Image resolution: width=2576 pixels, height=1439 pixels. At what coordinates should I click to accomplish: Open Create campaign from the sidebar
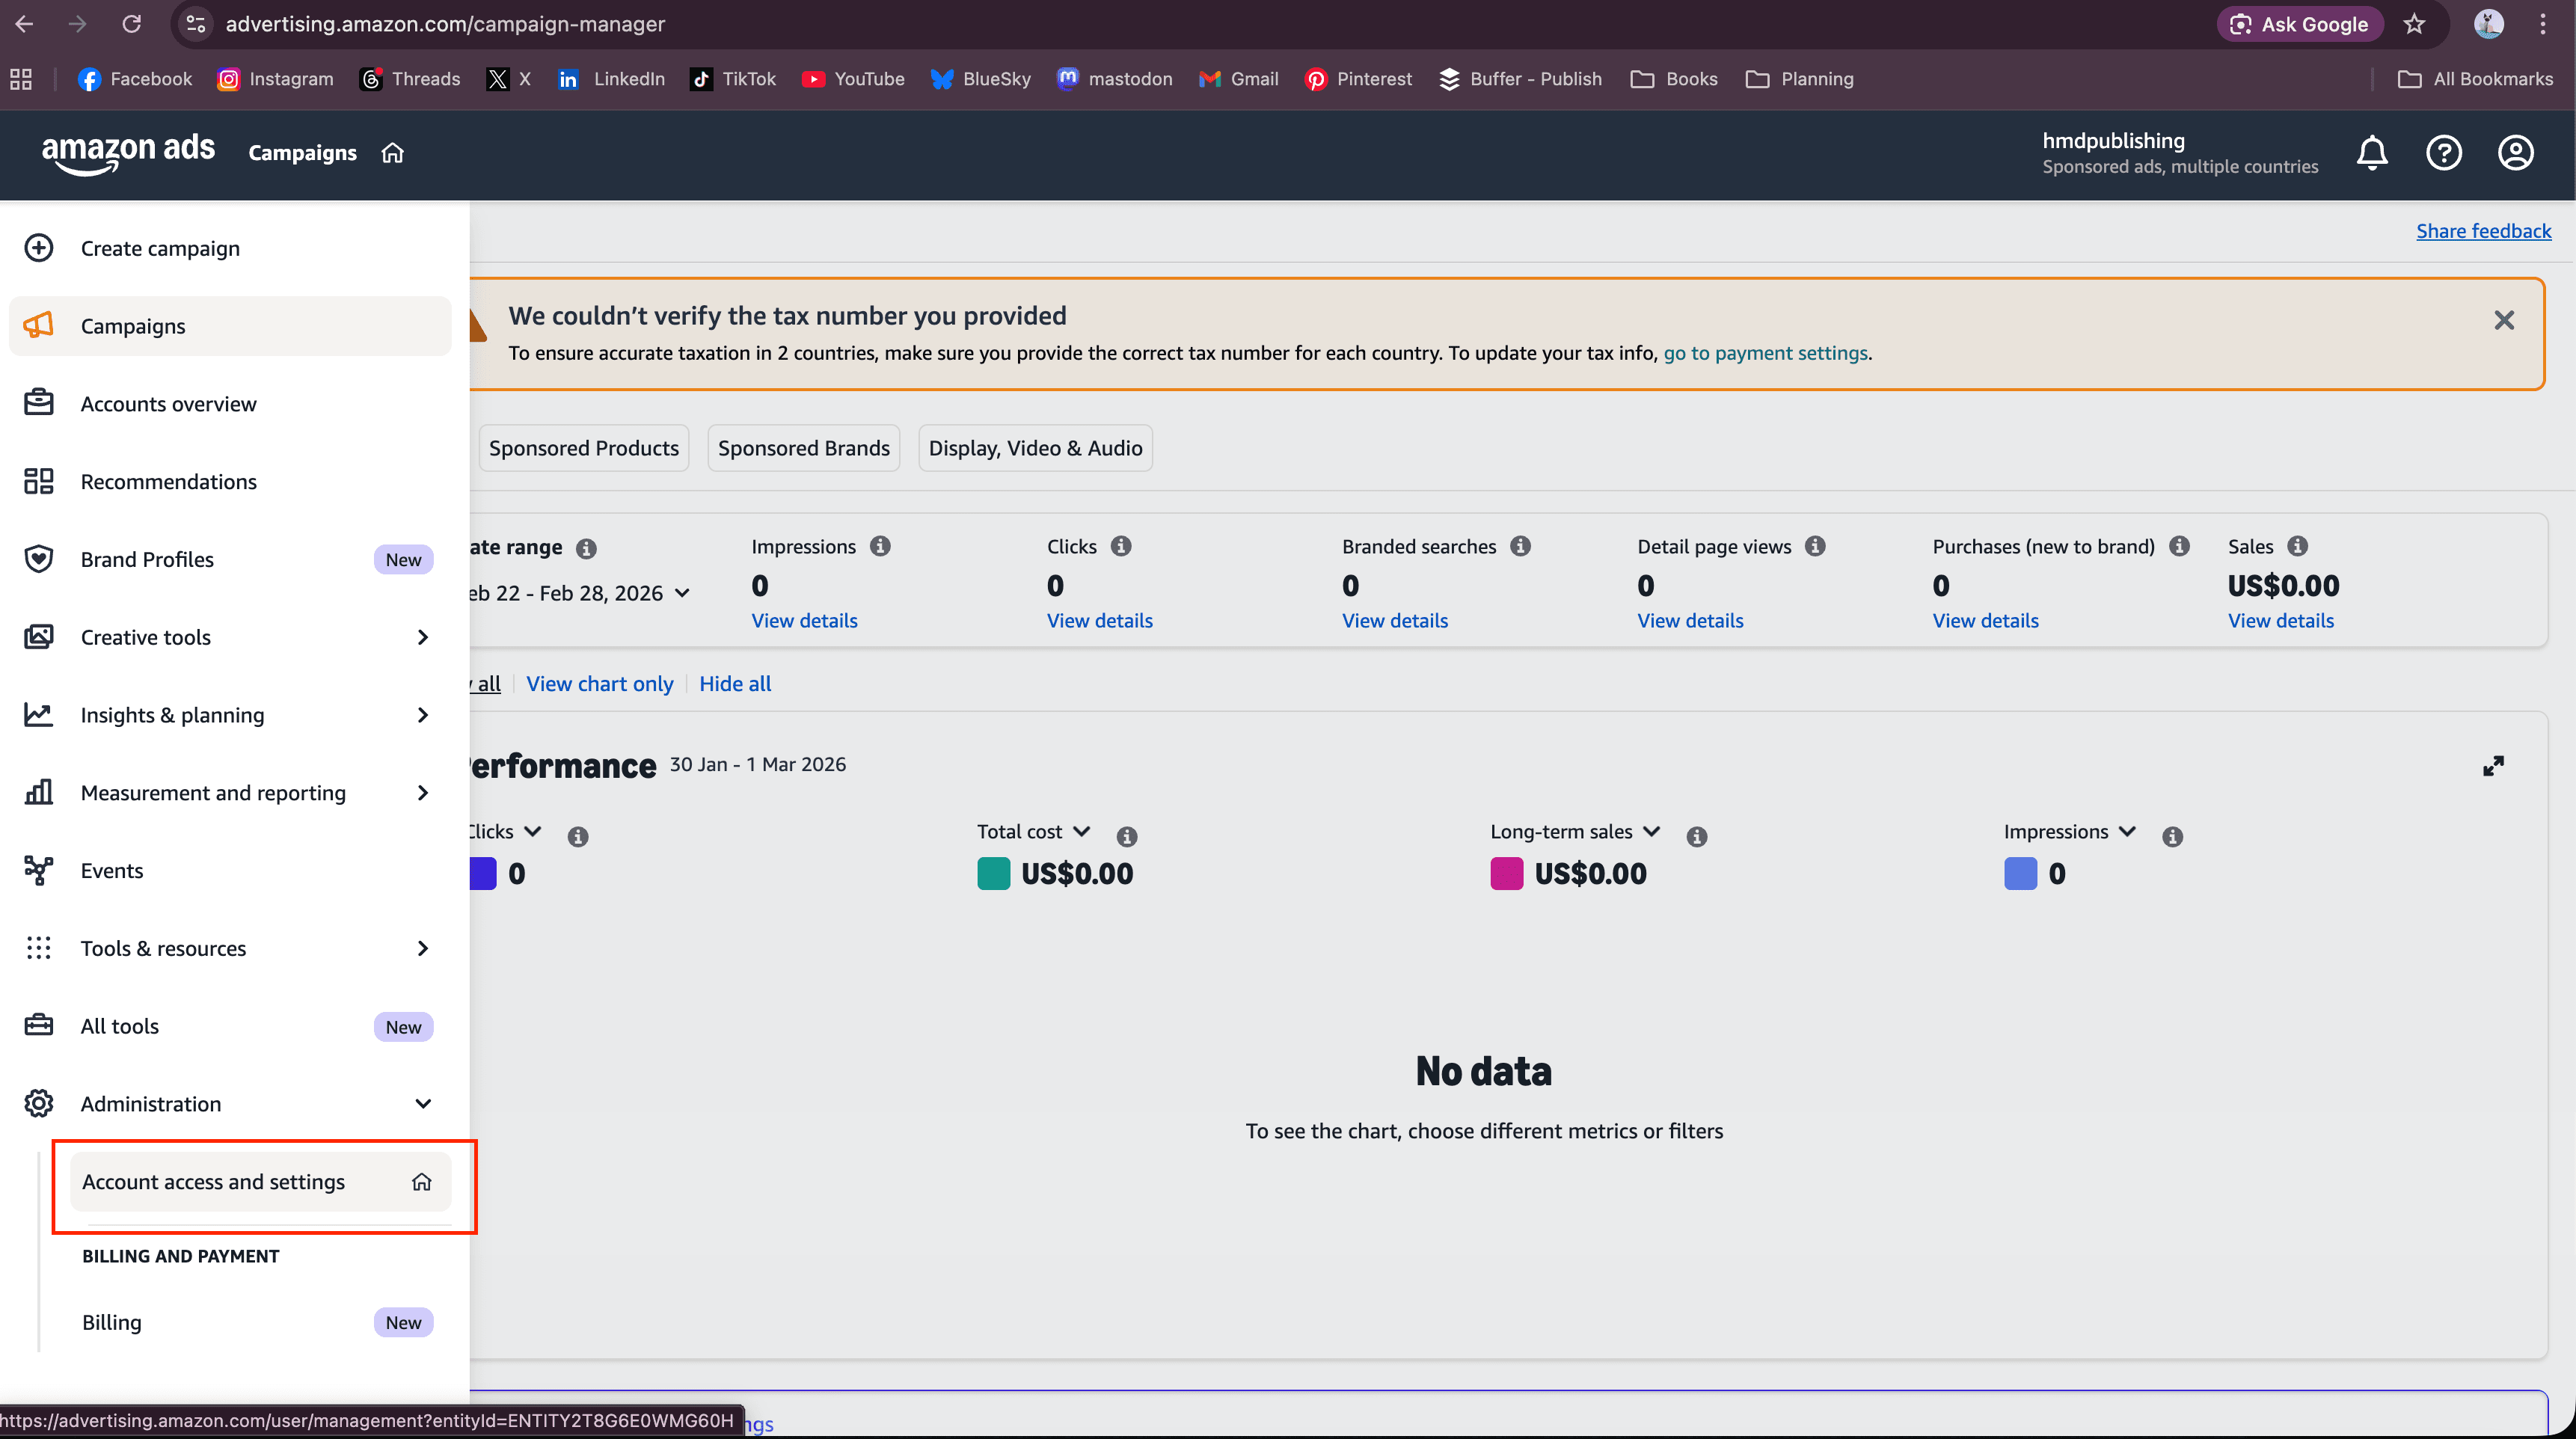(39, 247)
